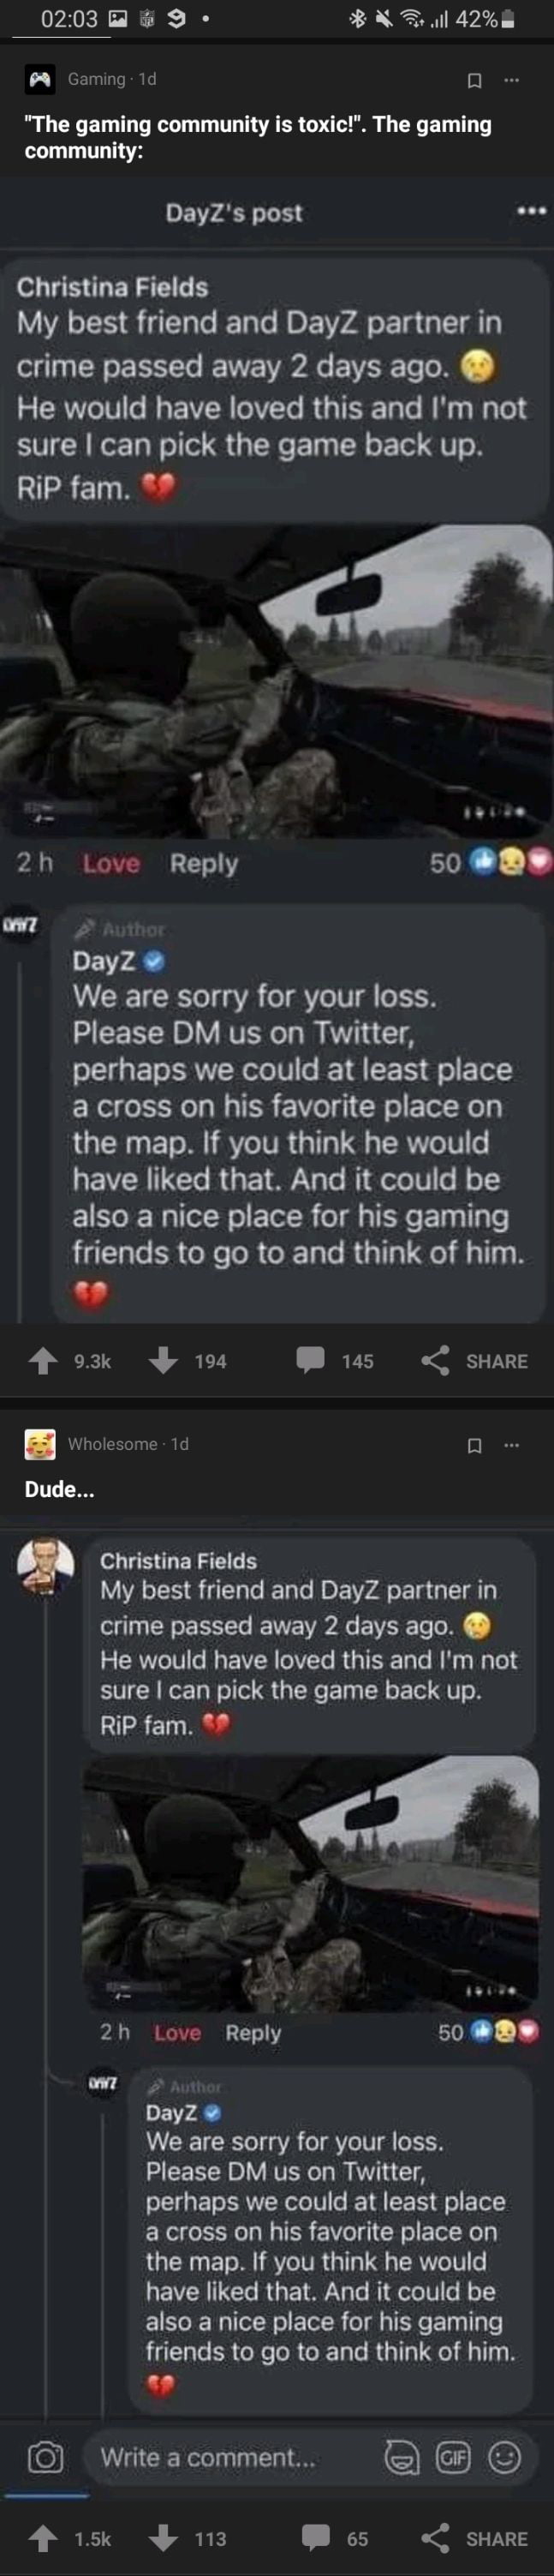This screenshot has height=2576, width=554.
Task: Open the GIF picker in comment bar
Action: point(453,2458)
